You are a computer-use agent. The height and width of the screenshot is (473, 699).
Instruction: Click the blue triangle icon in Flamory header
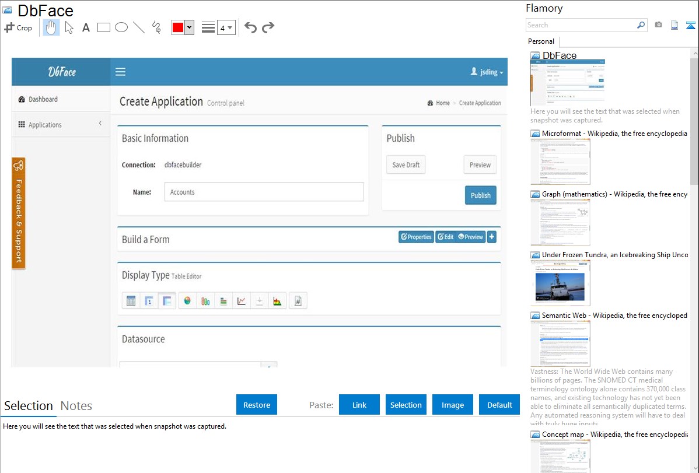pos(690,25)
